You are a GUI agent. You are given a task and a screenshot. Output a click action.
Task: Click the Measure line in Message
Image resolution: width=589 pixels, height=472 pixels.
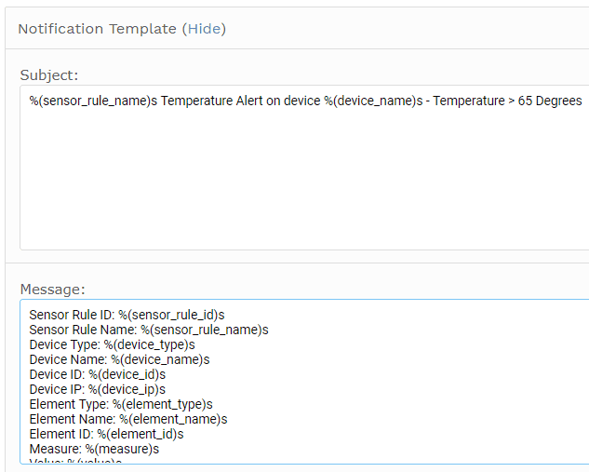click(94, 449)
